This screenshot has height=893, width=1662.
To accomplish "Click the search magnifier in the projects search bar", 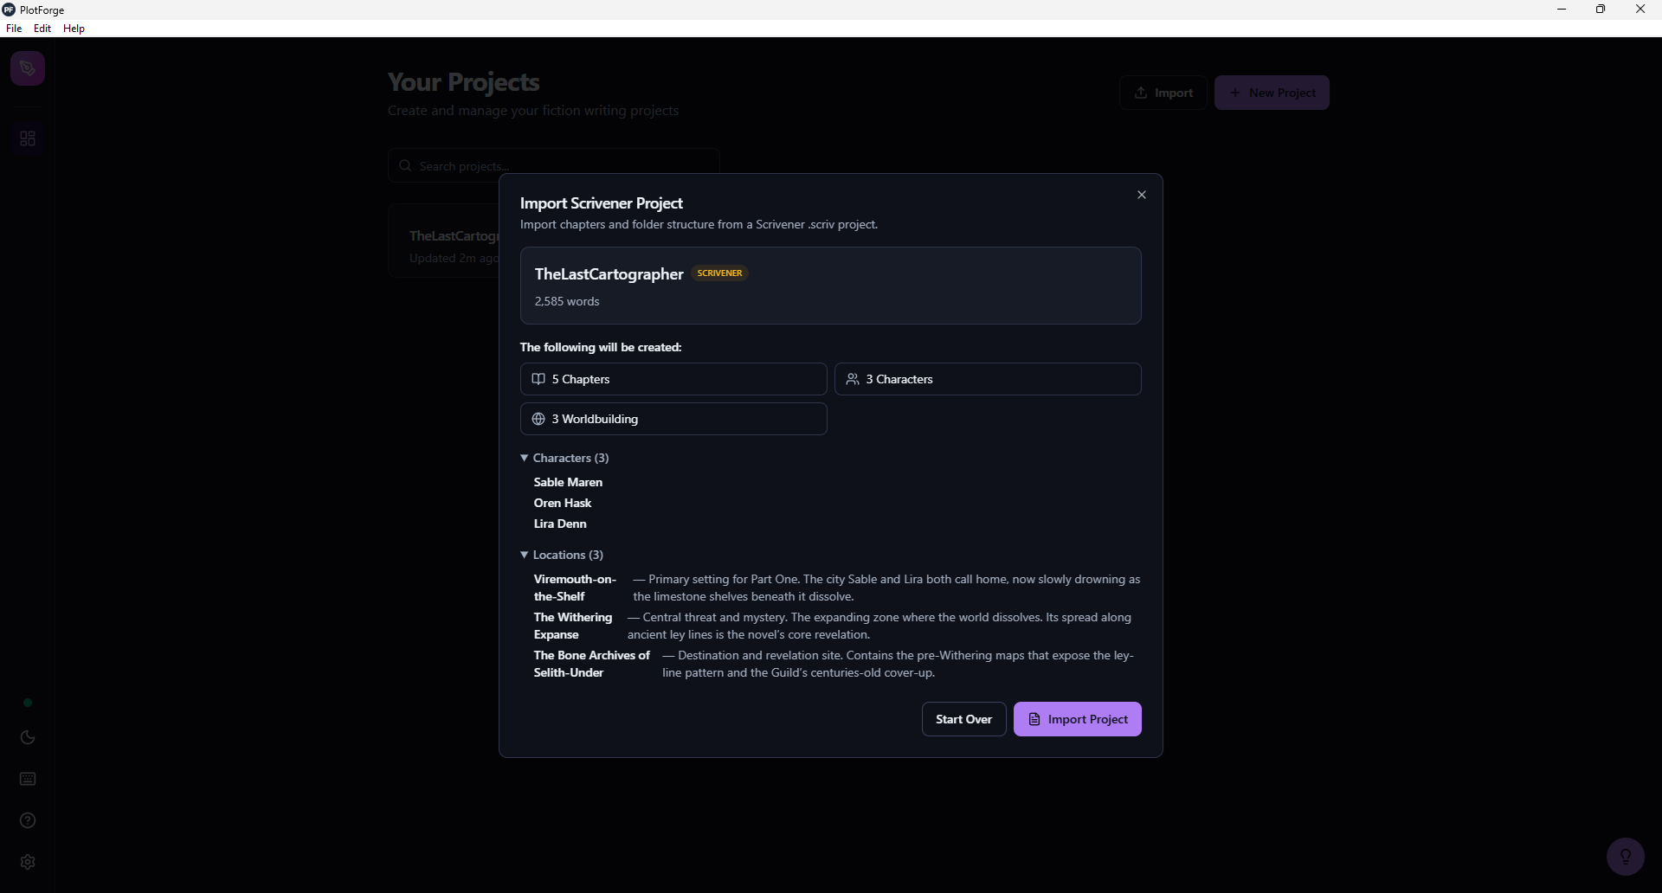I will pos(404,165).
